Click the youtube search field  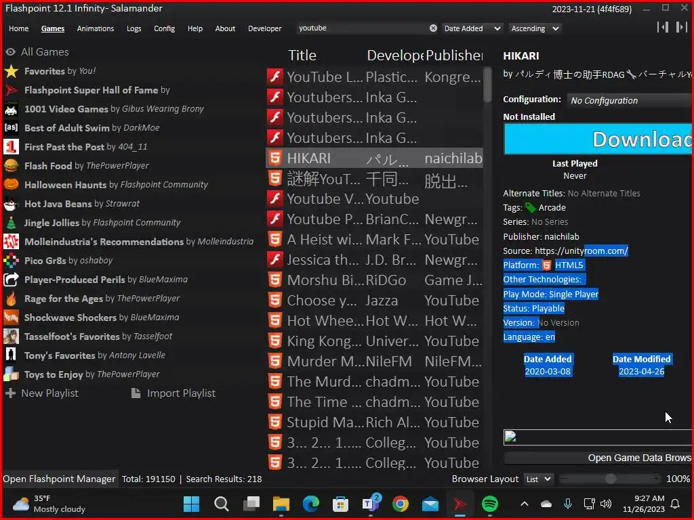362,28
